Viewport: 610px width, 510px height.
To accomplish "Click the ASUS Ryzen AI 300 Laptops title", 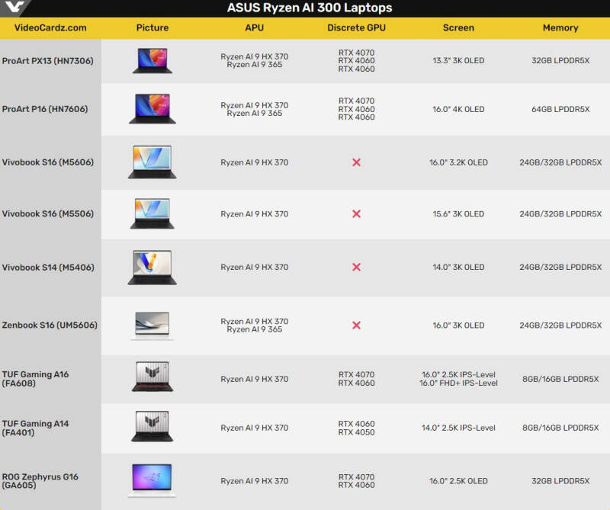I will pos(310,8).
